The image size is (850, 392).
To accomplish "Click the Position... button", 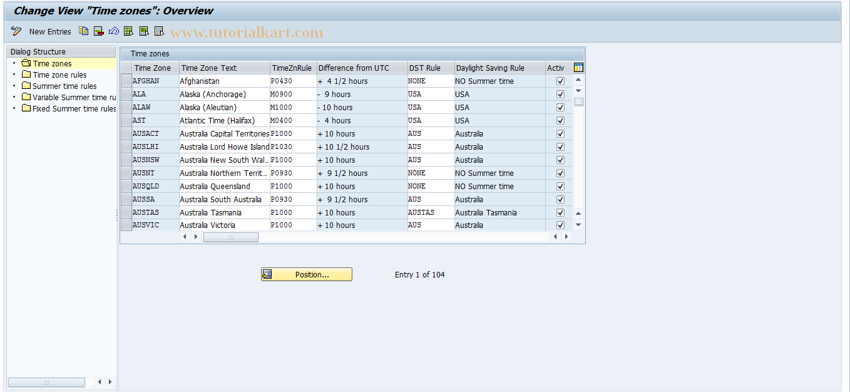I will click(306, 274).
